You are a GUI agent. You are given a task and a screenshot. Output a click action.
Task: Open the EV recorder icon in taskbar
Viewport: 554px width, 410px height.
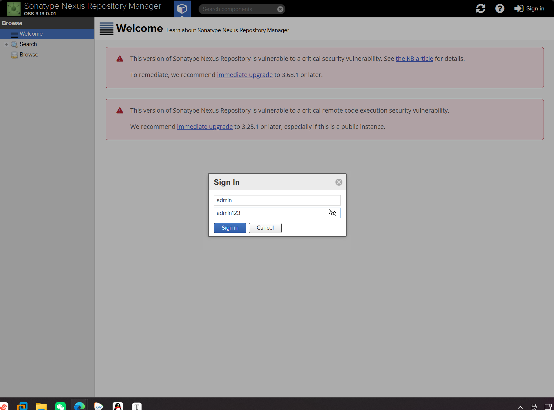coord(98,406)
